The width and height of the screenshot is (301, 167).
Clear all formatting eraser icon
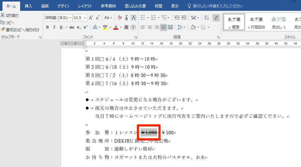tap(120, 18)
